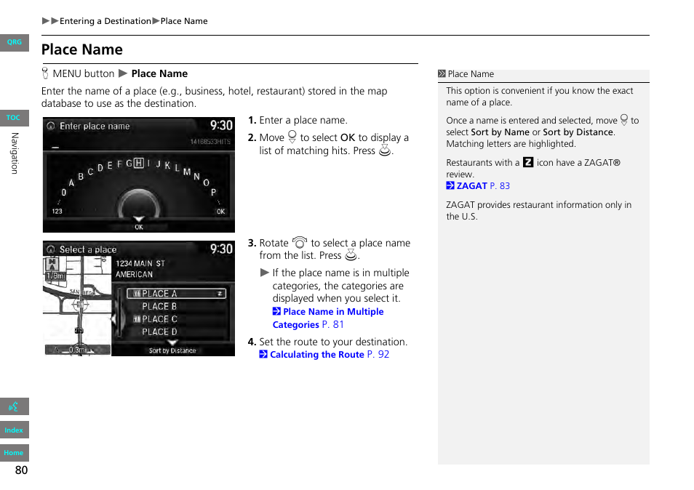Open the QRG side tab

click(x=14, y=42)
